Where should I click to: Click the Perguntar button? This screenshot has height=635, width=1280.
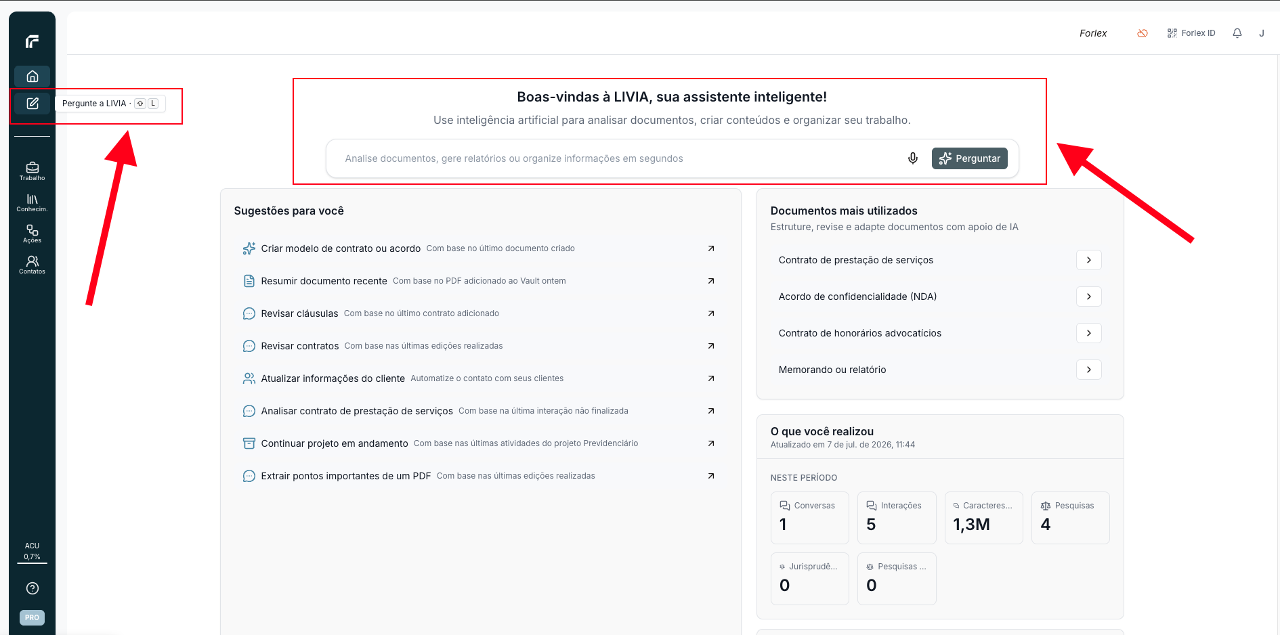pyautogui.click(x=969, y=158)
